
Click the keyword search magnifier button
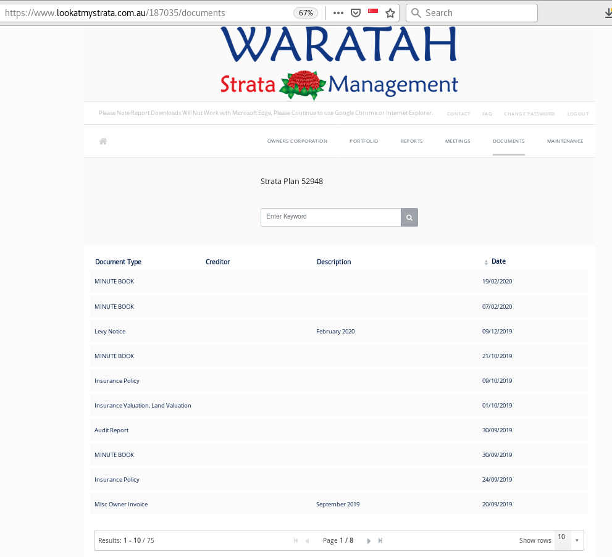(409, 217)
